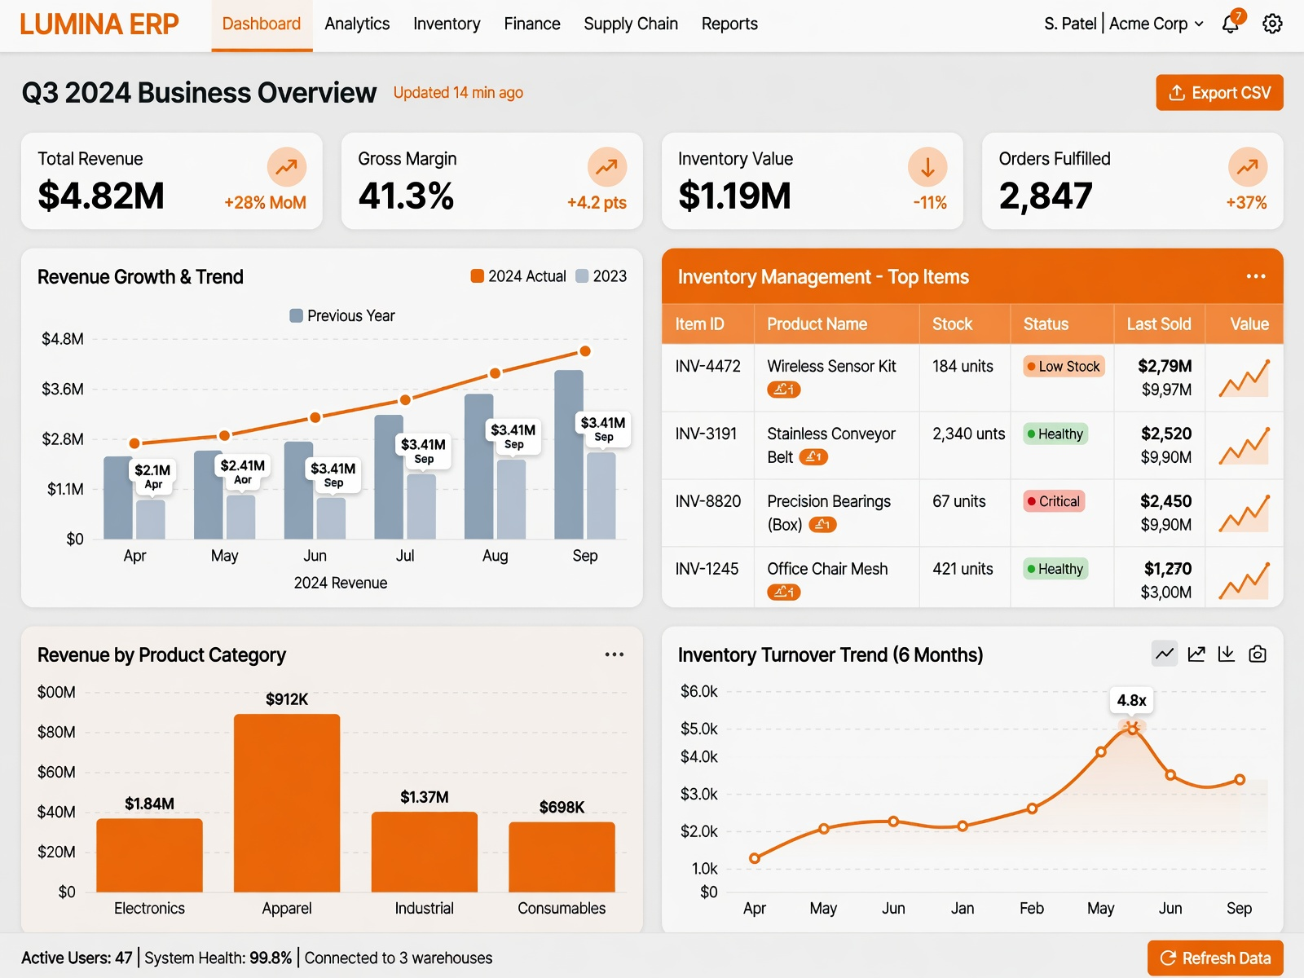Toggle Previous Year legend series
This screenshot has width=1304, height=978.
[x=342, y=315]
